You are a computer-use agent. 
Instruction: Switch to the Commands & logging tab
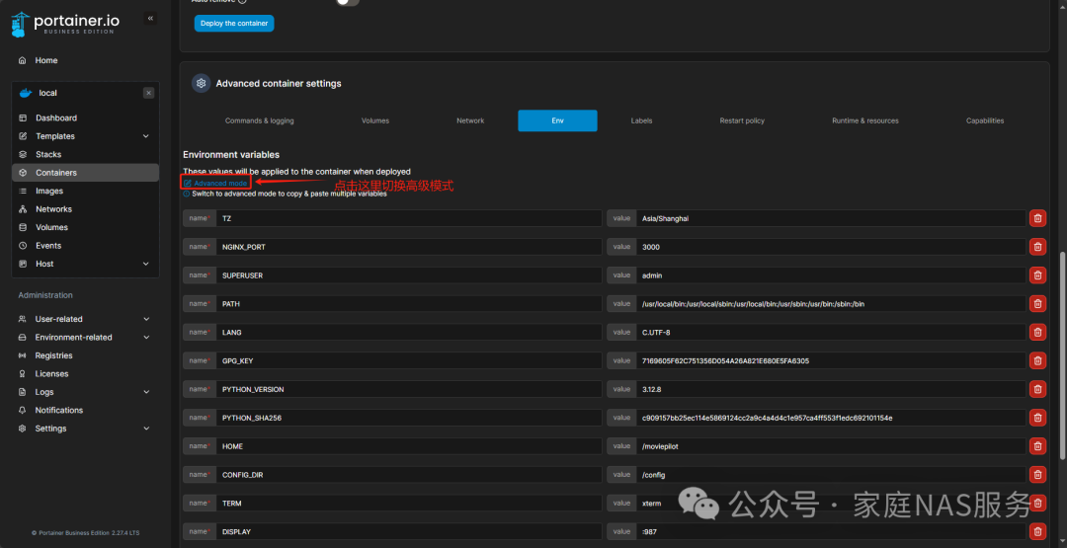click(259, 121)
